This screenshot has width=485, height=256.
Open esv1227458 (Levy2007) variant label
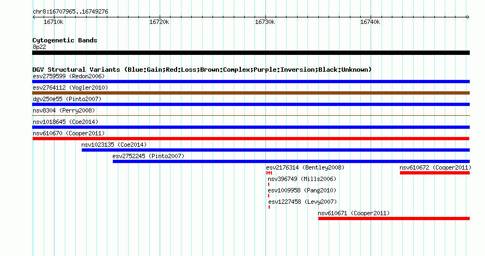[x=302, y=202]
